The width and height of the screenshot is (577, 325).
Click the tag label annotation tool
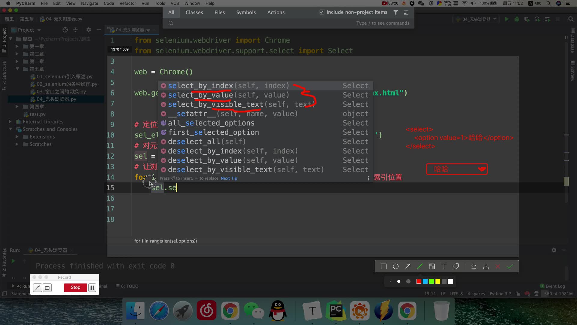pos(456,266)
